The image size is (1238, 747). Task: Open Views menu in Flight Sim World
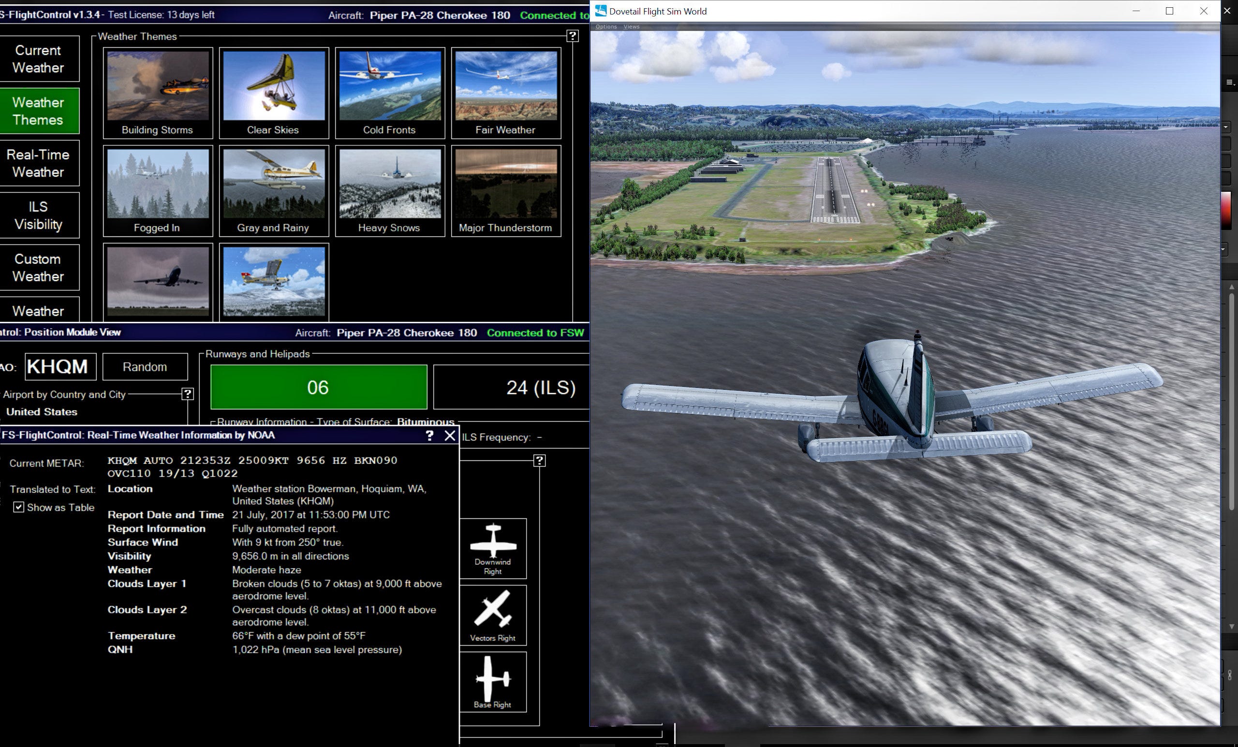(x=632, y=27)
